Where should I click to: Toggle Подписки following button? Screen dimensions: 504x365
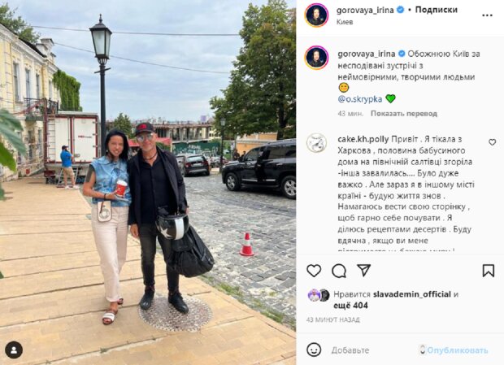pos(436,10)
